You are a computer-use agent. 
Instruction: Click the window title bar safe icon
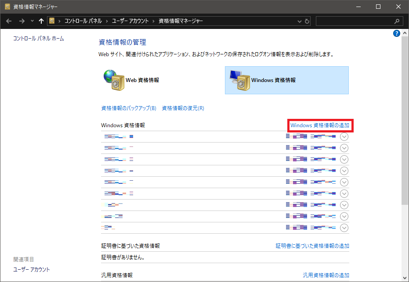[x=7, y=7]
